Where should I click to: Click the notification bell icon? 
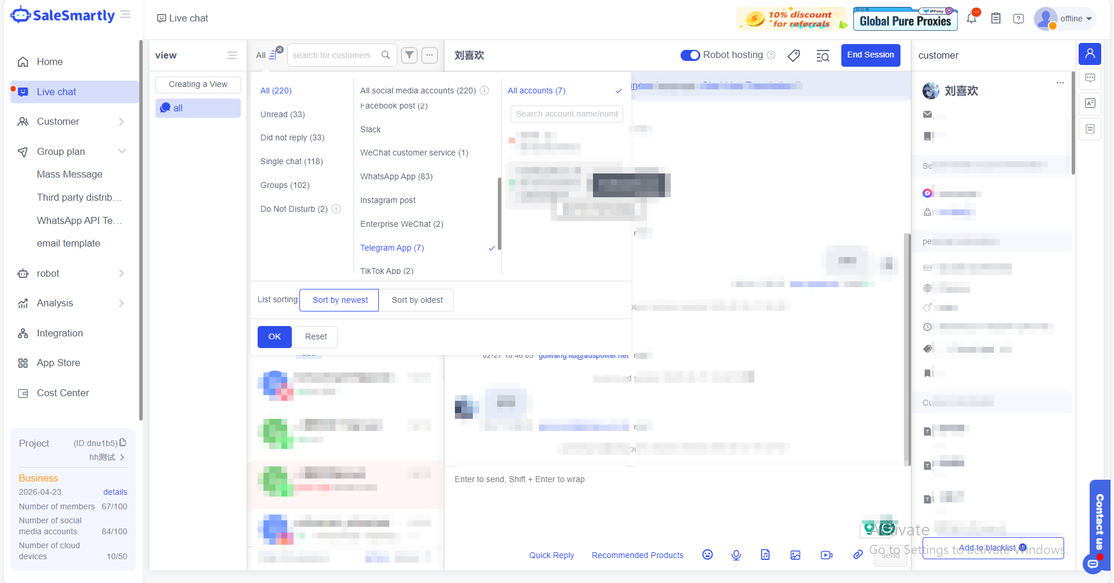pos(971,19)
